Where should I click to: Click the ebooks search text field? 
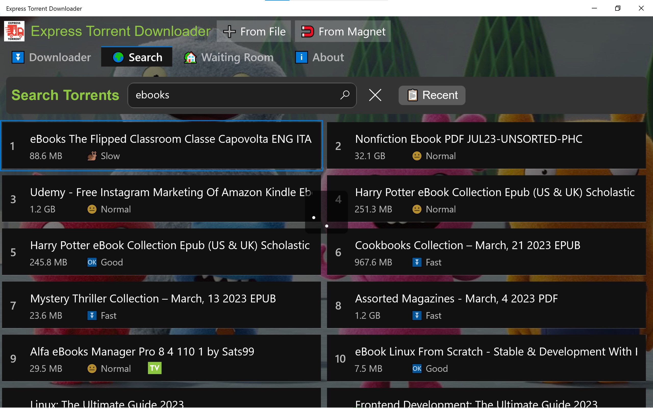pos(232,95)
